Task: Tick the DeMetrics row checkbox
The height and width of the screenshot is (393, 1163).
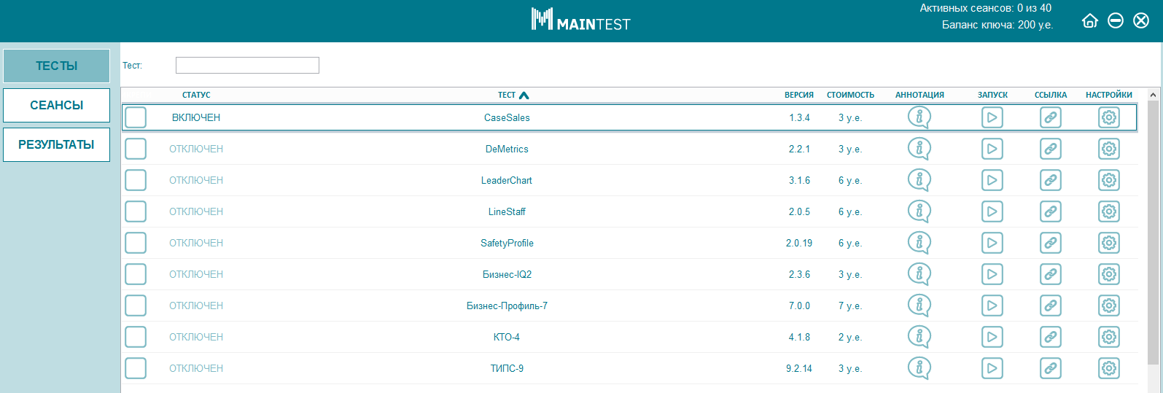Action: pyautogui.click(x=136, y=149)
